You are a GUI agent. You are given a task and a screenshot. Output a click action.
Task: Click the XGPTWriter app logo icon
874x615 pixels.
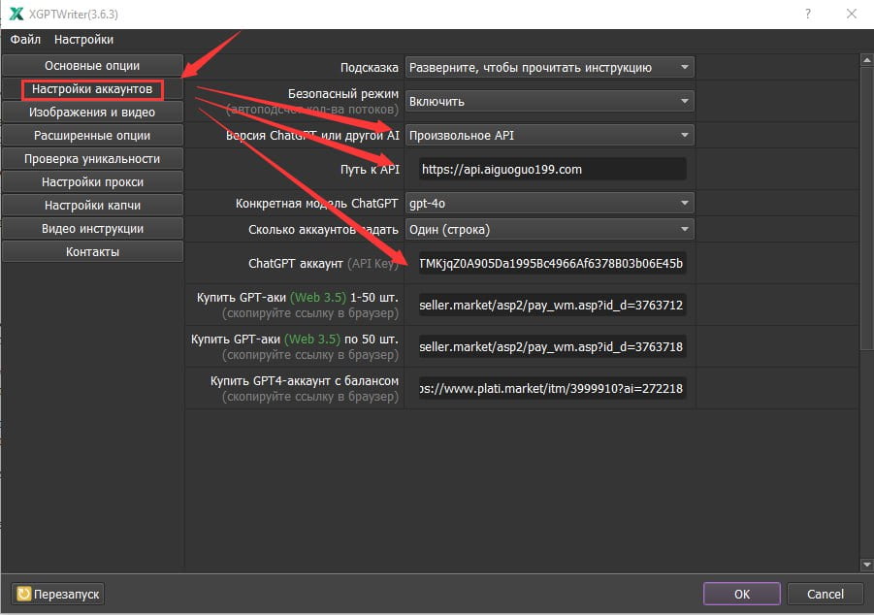point(16,14)
